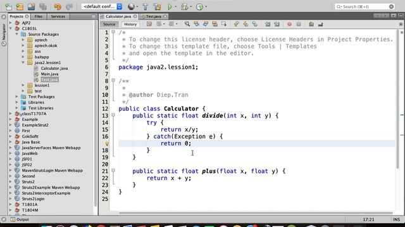This screenshot has width=405, height=227.
Task: Select the Calculator.java editor tab
Action: coord(118,16)
